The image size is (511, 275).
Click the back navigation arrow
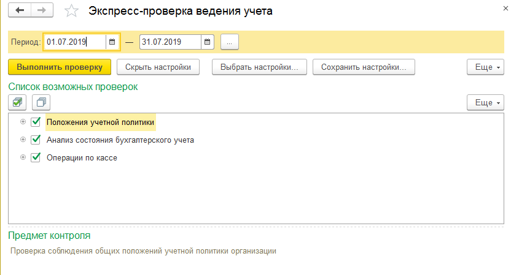click(x=20, y=10)
